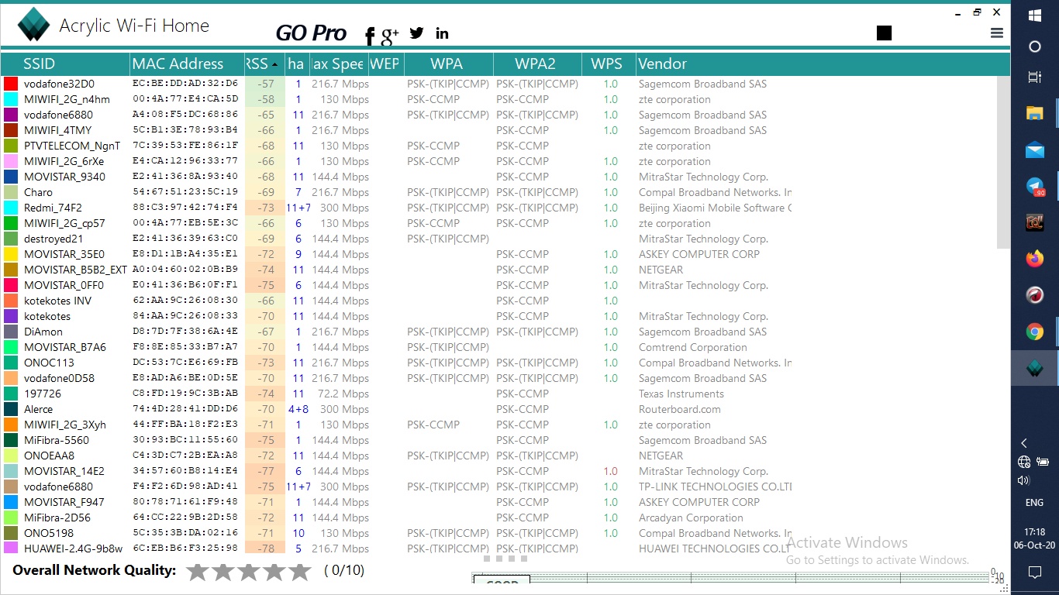The image size is (1059, 595).
Task: Click the Acrylic Wi-Fi Home logo icon
Action: click(x=33, y=25)
